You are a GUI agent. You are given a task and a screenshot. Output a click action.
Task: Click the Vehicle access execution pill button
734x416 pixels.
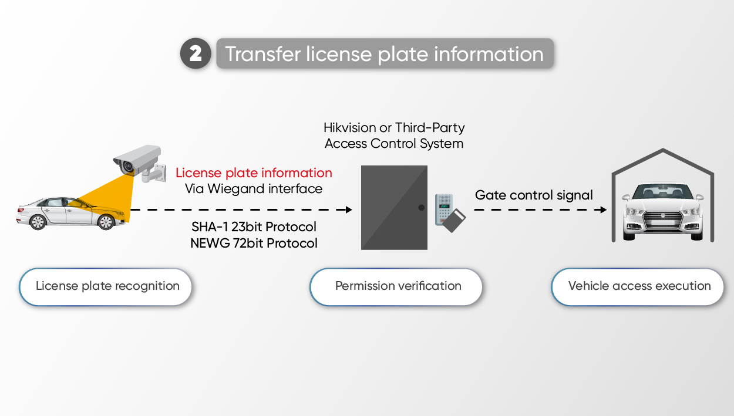click(x=638, y=287)
